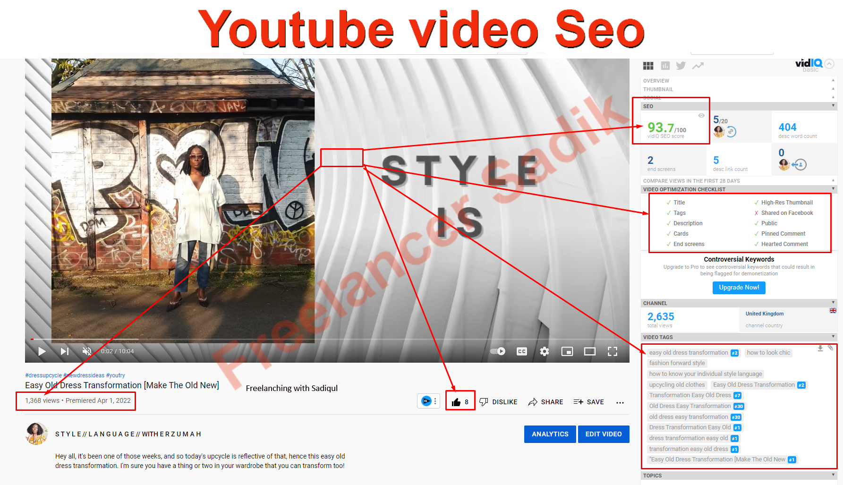Click the Upgrade Now! button
This screenshot has width=843, height=485.
pos(739,288)
